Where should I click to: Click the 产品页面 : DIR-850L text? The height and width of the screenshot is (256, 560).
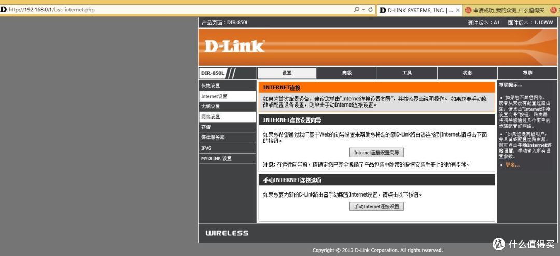(225, 23)
